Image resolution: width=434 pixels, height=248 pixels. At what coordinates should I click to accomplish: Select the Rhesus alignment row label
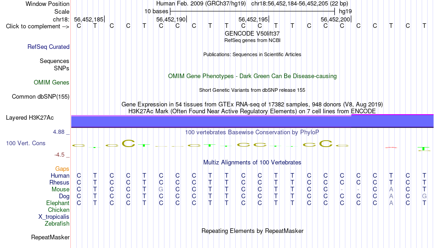pos(59,183)
